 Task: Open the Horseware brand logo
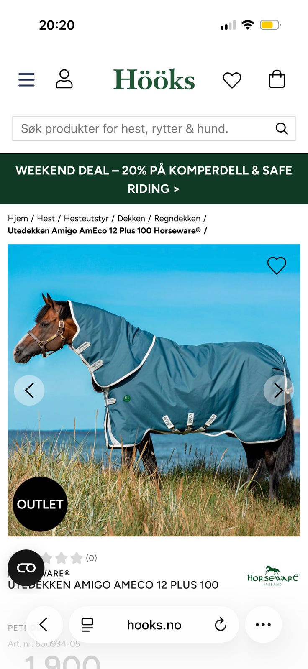[x=273, y=576]
